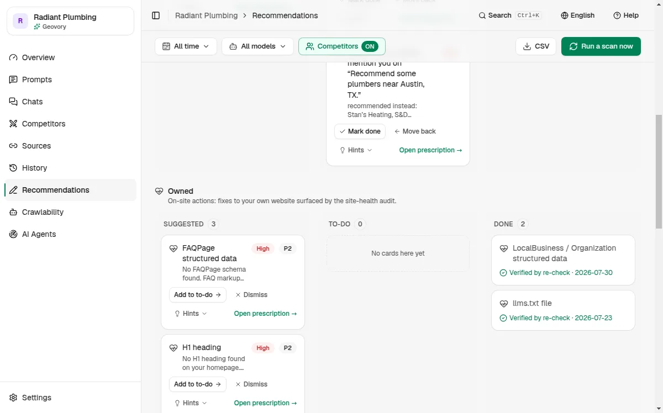Open the LocalBusiness / Organization structured data card

point(563,260)
